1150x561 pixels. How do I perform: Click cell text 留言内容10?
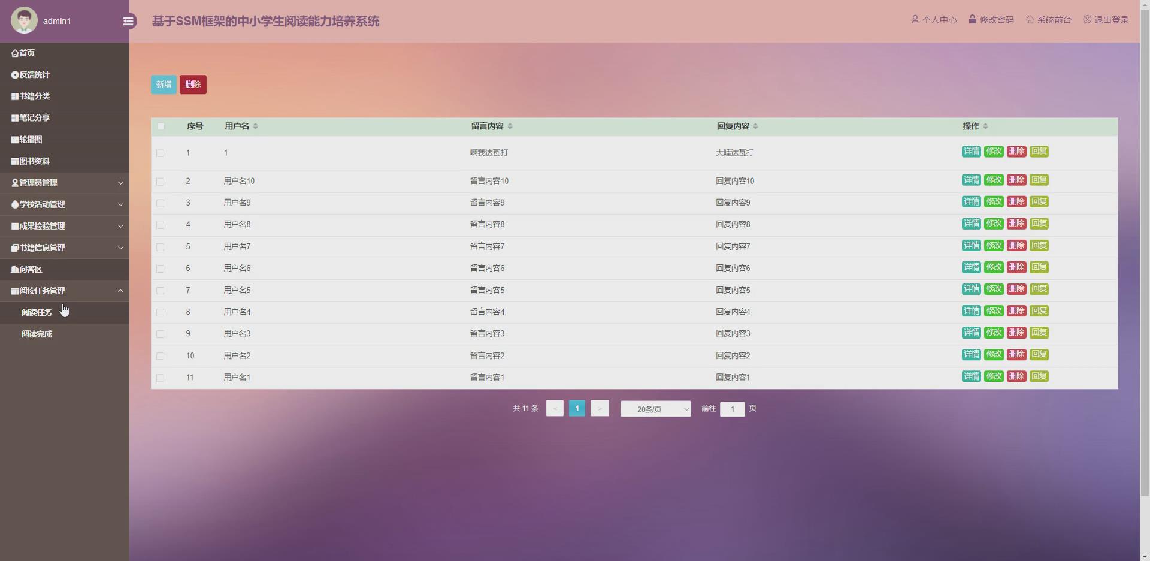click(x=489, y=181)
